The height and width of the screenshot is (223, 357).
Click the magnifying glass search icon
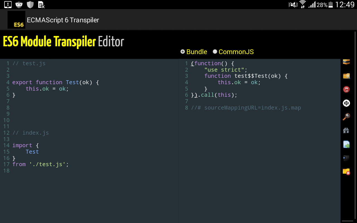click(x=346, y=117)
